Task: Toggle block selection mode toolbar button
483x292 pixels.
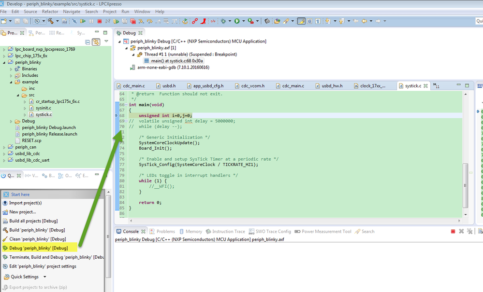Action: 309,21
